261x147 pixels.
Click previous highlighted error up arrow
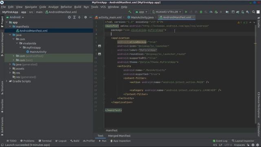coord(250,22)
